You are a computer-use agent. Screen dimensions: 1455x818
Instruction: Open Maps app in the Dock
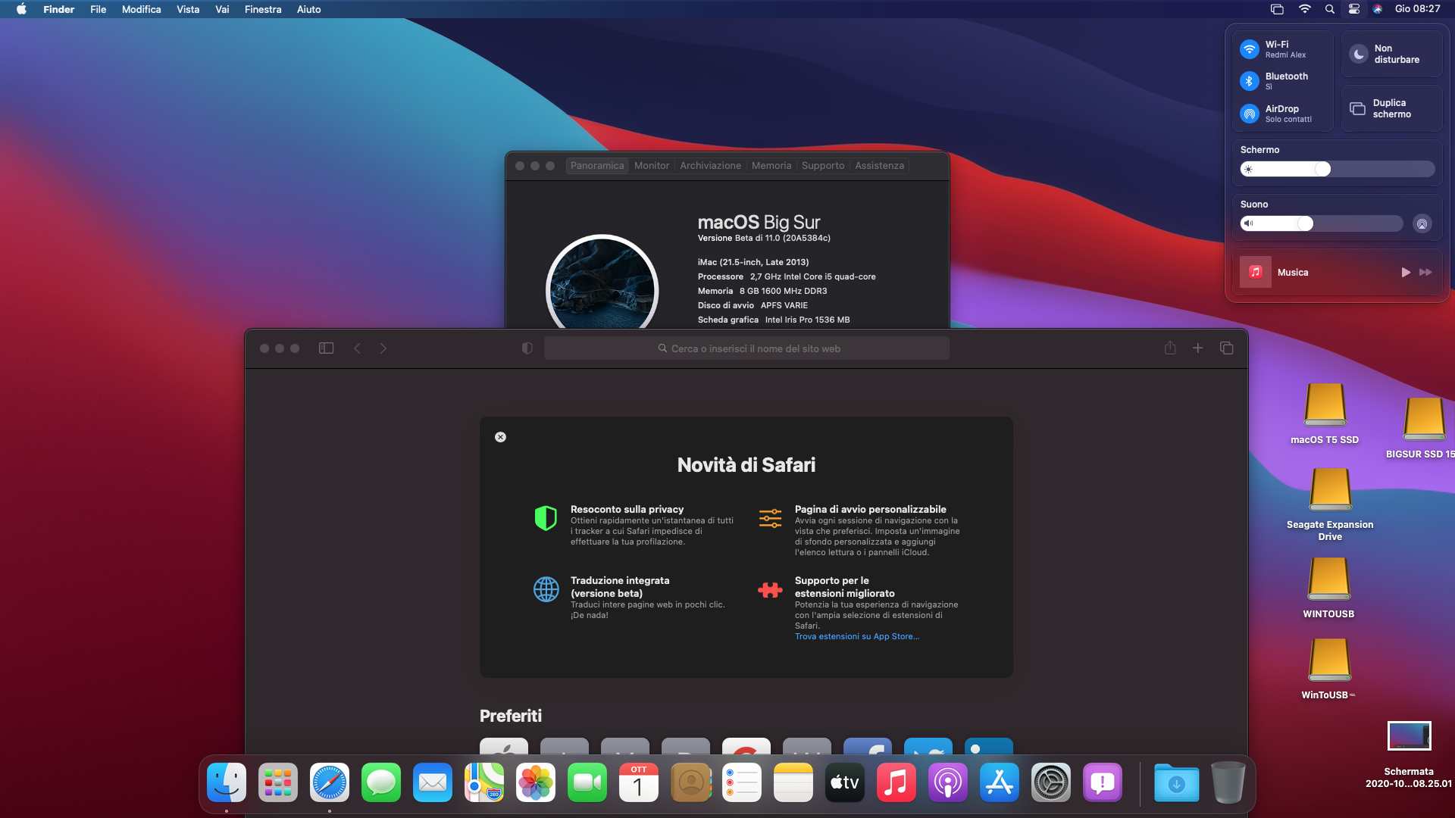pyautogui.click(x=484, y=782)
